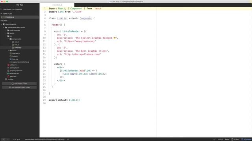Click the cursor position 1:1 in status bar
The width and height of the screenshot is (252, 141).
pos(68,139)
